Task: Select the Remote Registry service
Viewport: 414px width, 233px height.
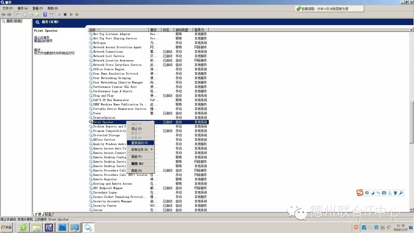Action: [x=149, y=179]
